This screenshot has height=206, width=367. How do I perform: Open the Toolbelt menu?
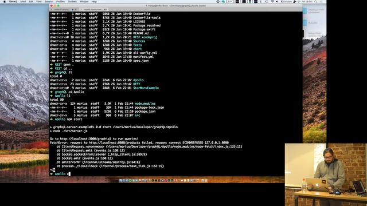(x=72, y=1)
